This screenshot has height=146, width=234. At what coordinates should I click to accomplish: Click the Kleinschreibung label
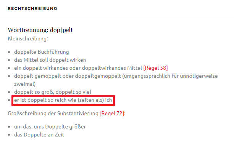28,39
